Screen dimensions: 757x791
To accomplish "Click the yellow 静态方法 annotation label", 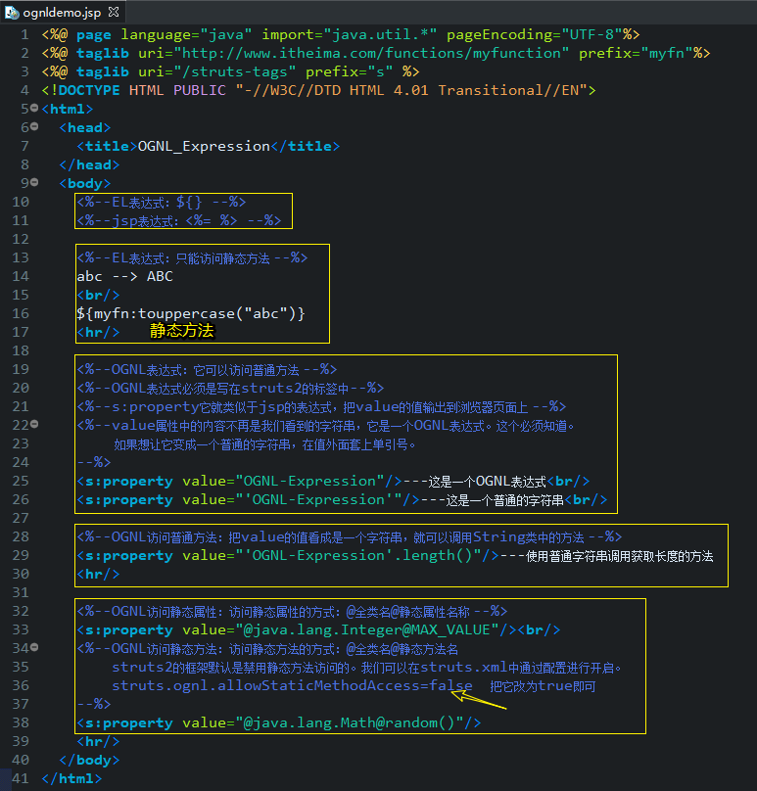I will click(x=182, y=331).
